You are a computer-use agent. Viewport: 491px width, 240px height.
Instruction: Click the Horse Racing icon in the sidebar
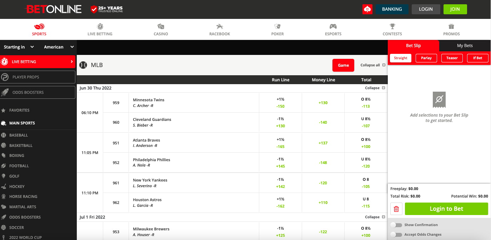tap(4, 196)
